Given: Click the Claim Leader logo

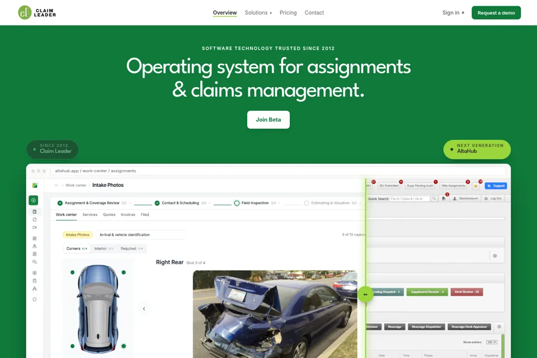Looking at the screenshot, I should (37, 13).
